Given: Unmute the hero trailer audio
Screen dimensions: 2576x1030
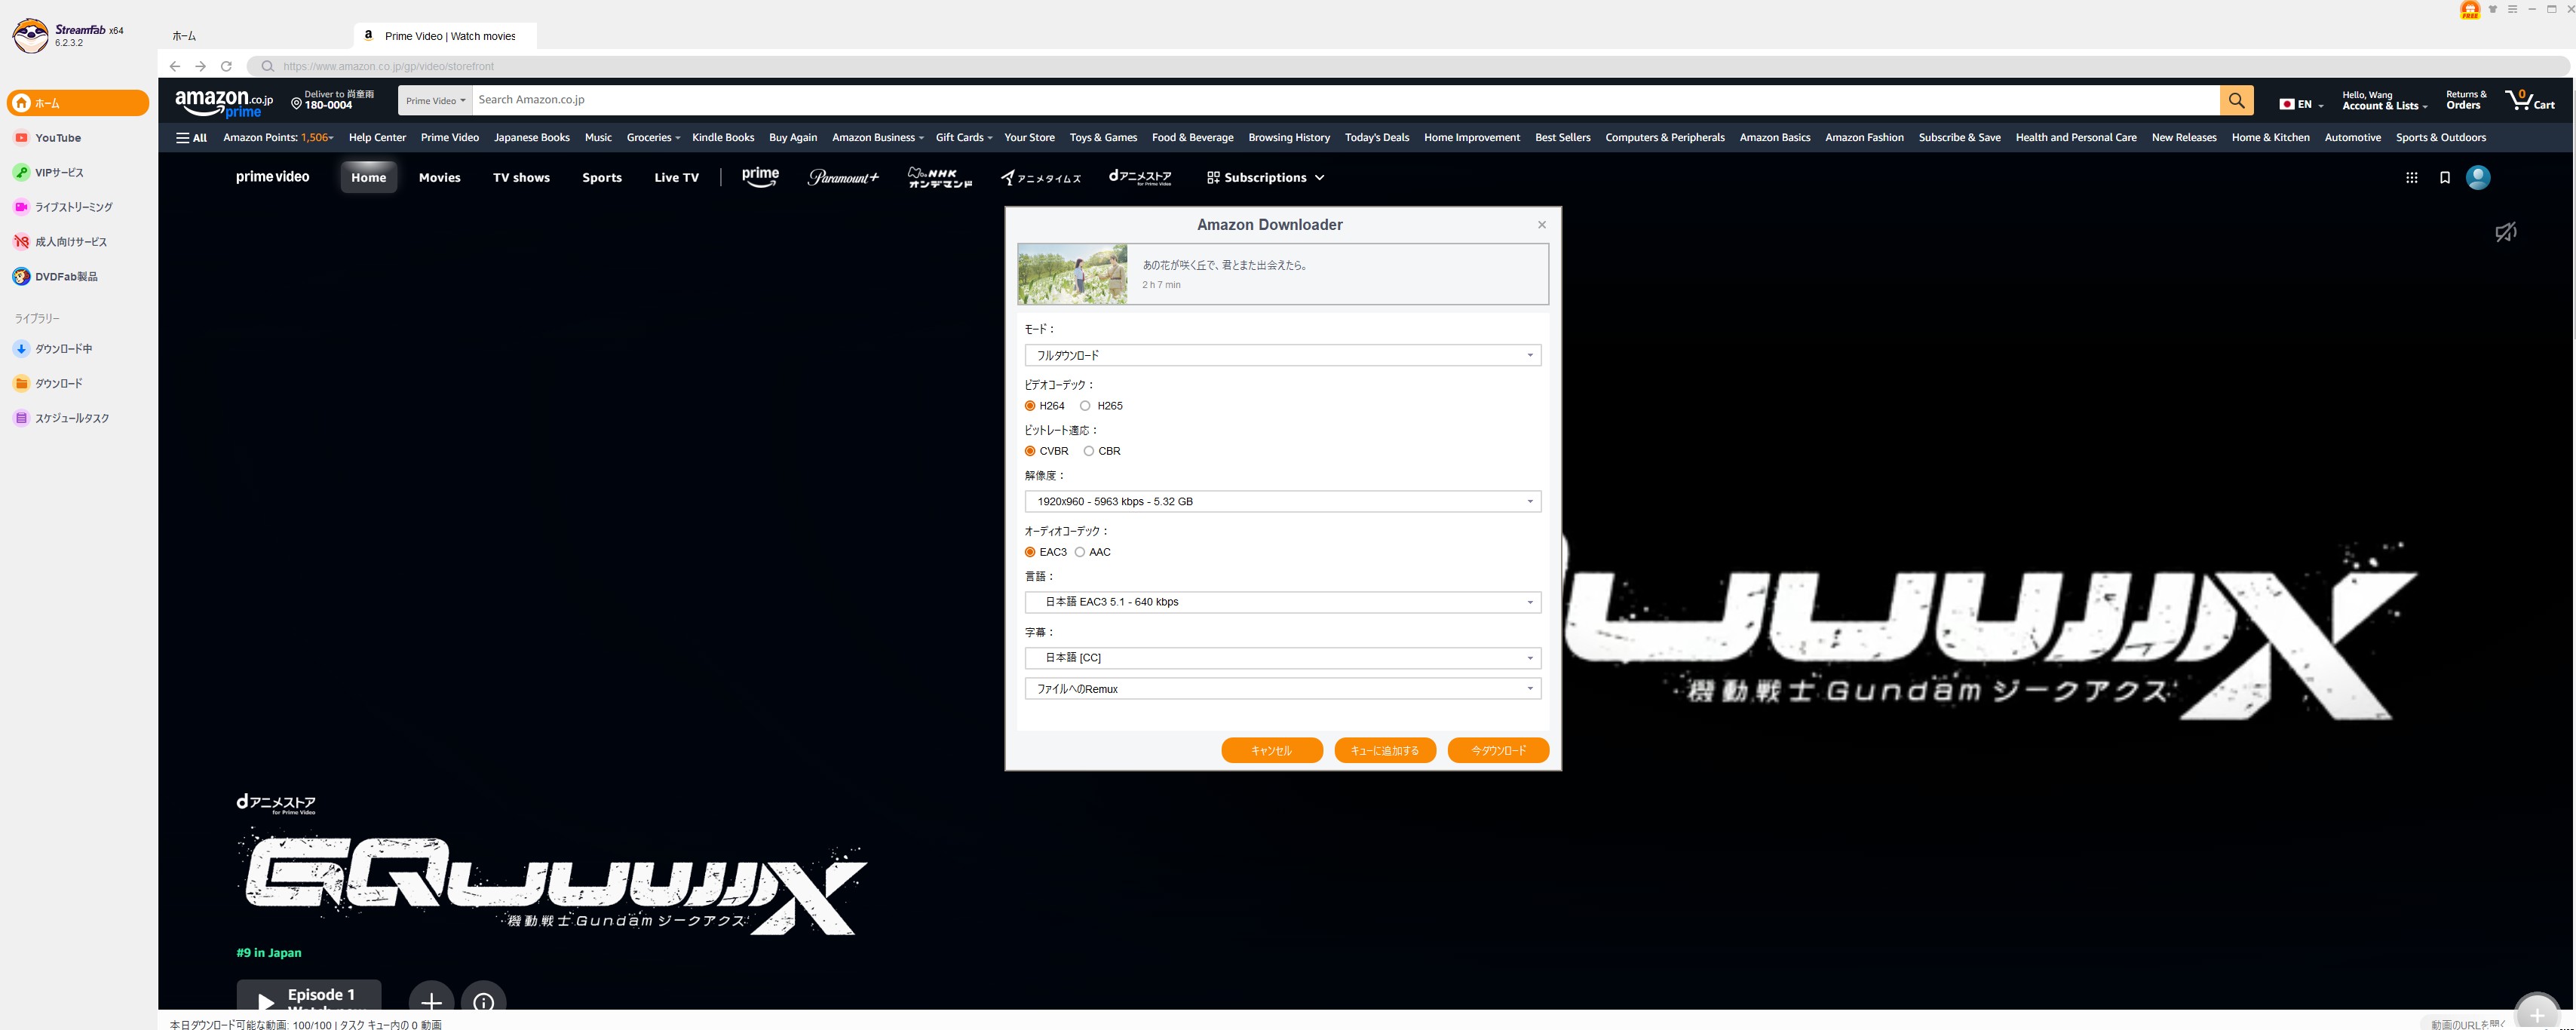Looking at the screenshot, I should (x=2505, y=232).
